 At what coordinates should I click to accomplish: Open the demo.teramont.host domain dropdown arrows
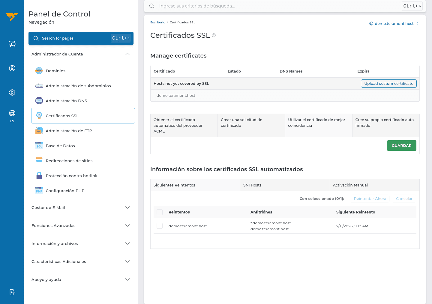tap(417, 24)
